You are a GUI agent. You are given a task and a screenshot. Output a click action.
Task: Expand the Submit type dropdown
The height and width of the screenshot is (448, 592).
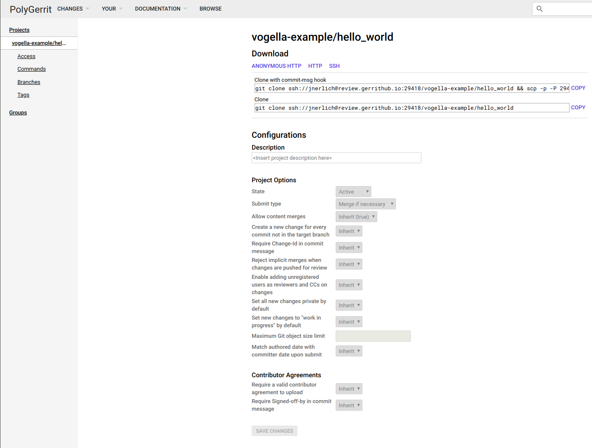tap(365, 204)
